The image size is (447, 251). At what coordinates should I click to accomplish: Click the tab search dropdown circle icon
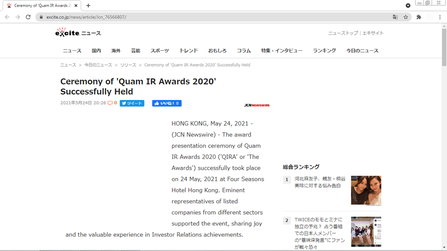pyautogui.click(x=408, y=5)
